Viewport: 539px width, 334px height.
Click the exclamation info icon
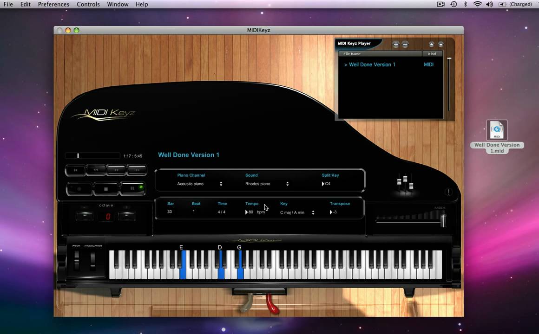448,192
